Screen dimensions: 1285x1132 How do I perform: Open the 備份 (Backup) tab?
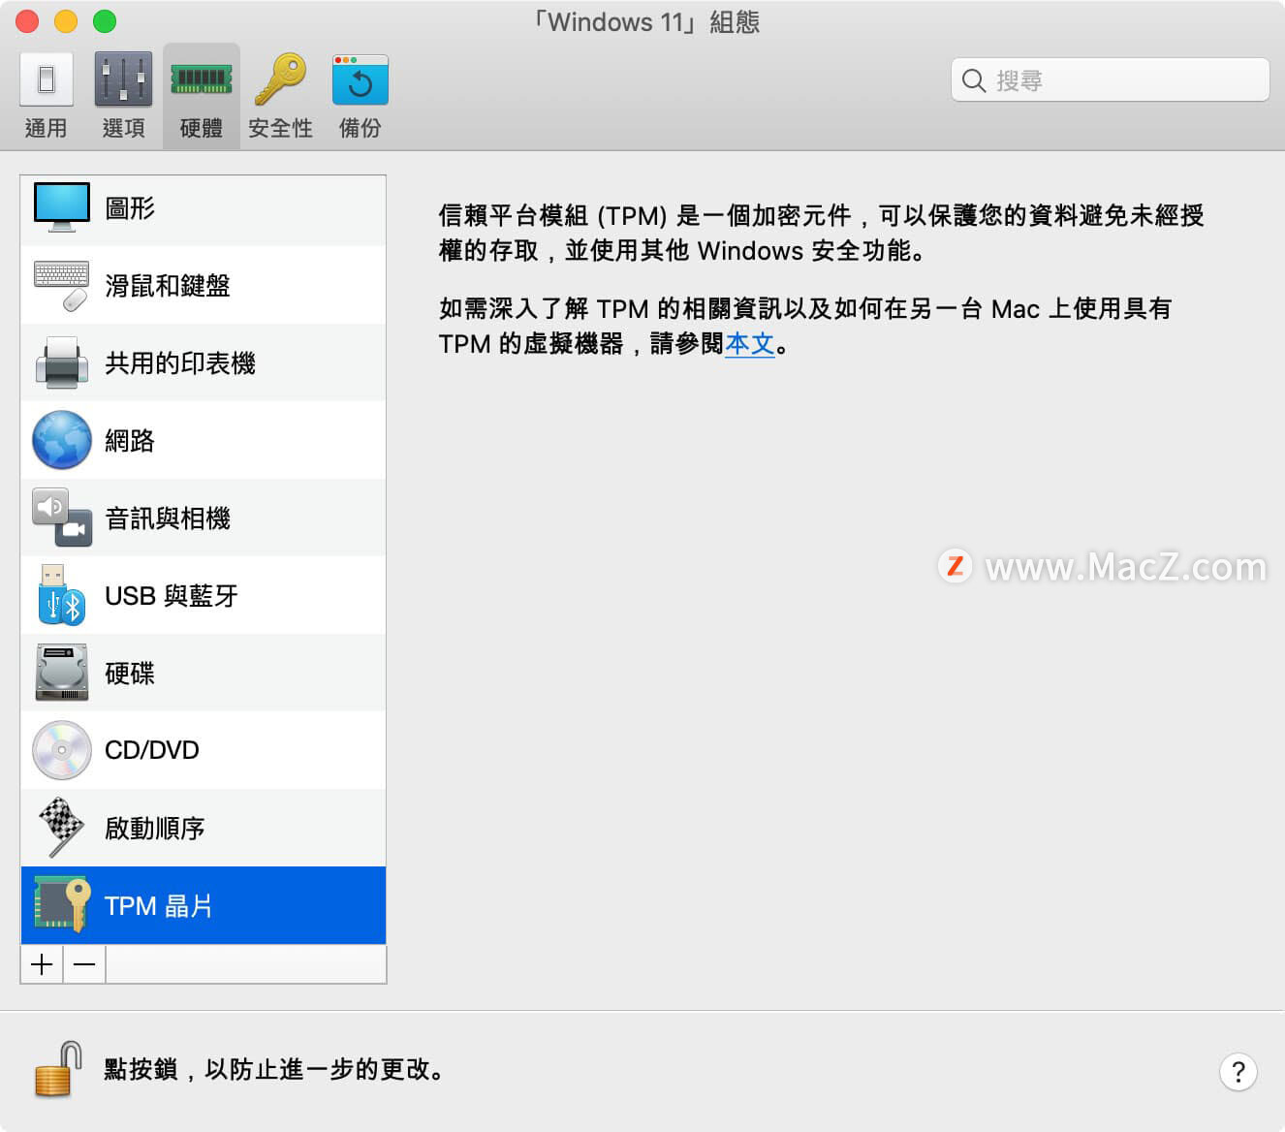[x=360, y=96]
